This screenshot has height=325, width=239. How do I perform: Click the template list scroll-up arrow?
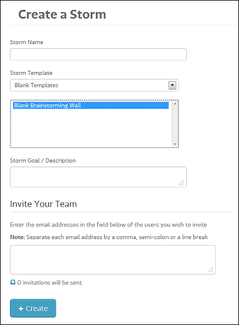(175, 103)
